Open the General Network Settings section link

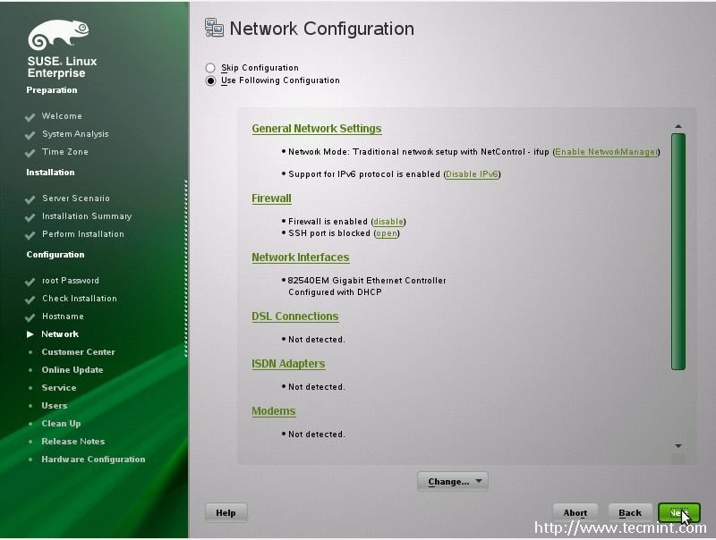coord(317,129)
